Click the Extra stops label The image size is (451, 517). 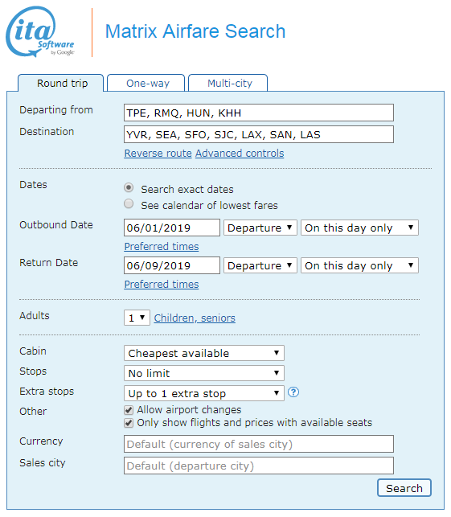click(x=47, y=392)
